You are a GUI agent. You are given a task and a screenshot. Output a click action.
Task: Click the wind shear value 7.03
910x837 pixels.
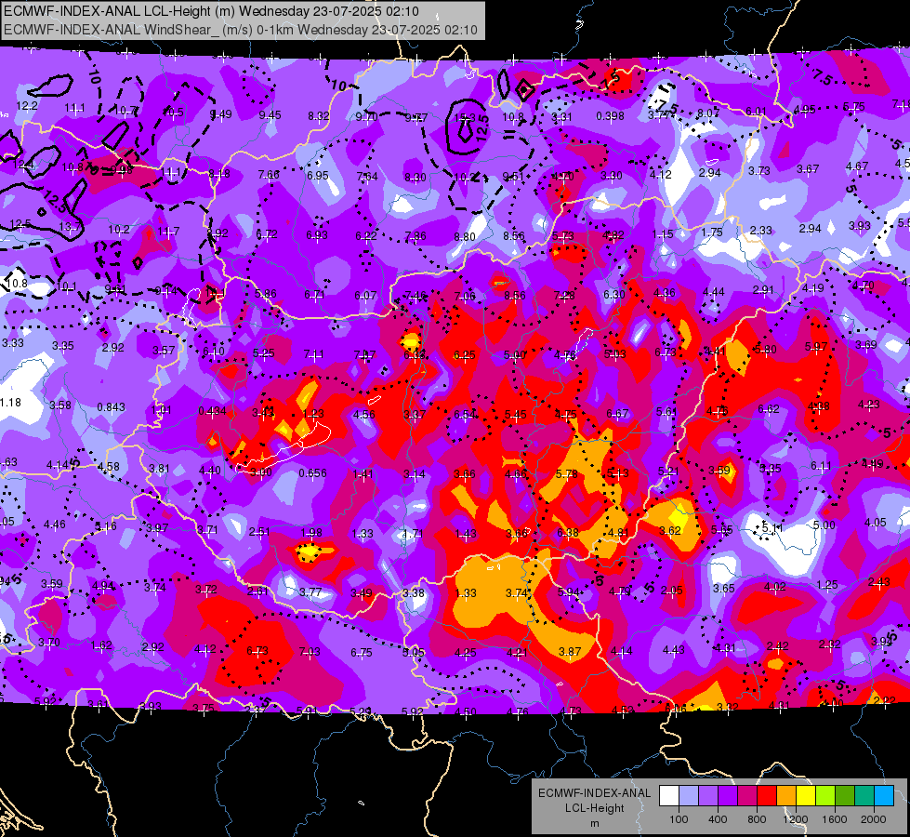point(310,652)
